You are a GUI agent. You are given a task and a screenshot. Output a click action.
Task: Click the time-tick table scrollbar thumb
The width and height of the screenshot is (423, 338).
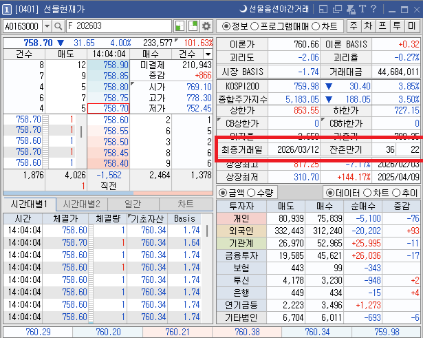207,231
